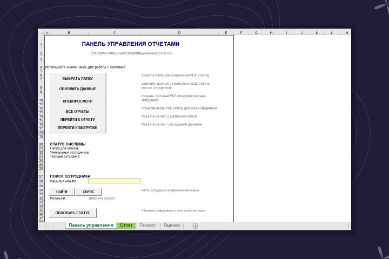Click ПЕРЕЙТИ К ОТЧЕТУ button
Screen dimensions: 389x259
pyautogui.click(x=78, y=119)
